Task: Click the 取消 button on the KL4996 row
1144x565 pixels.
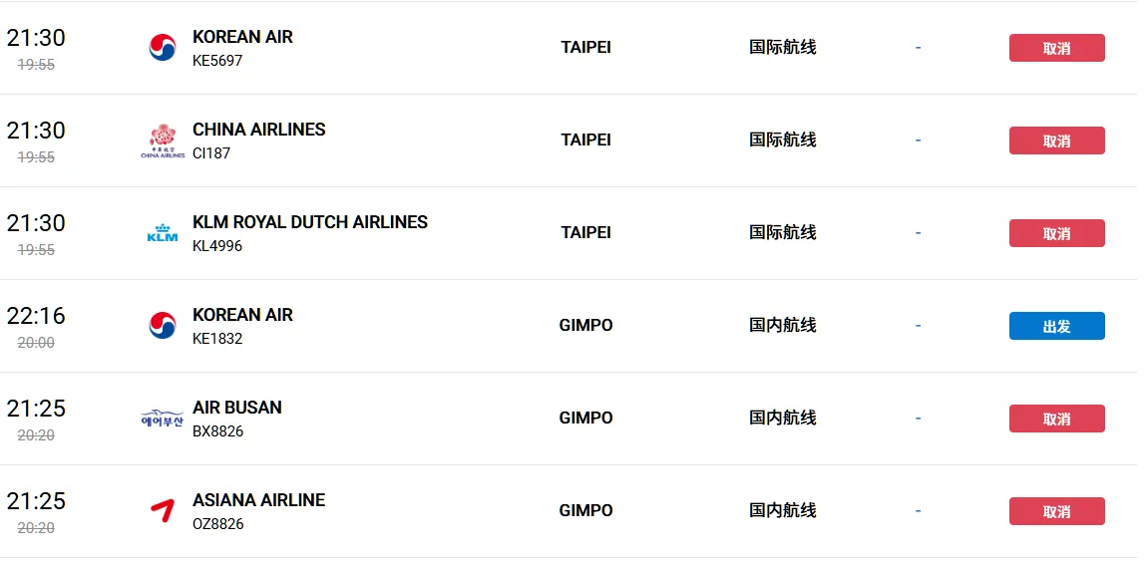Action: tap(1056, 233)
